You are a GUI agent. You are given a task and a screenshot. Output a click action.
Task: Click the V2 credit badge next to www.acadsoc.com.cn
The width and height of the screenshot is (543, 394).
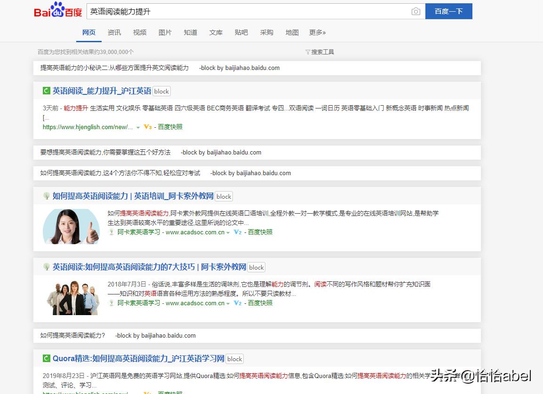[x=237, y=232]
